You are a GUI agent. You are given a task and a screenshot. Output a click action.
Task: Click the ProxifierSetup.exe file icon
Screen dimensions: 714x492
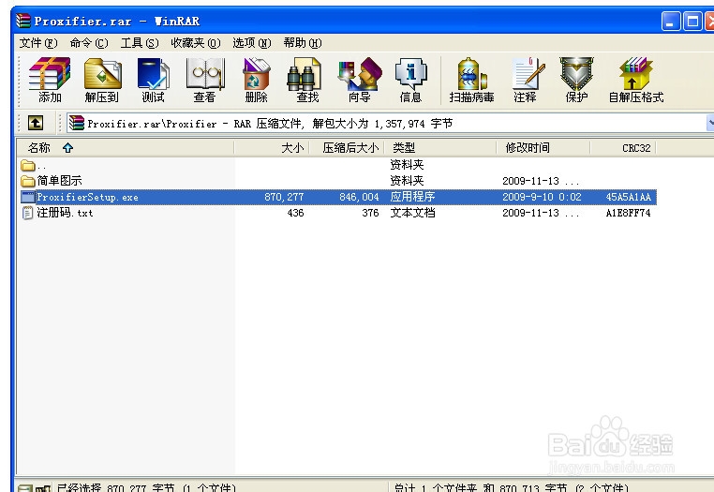(28, 197)
